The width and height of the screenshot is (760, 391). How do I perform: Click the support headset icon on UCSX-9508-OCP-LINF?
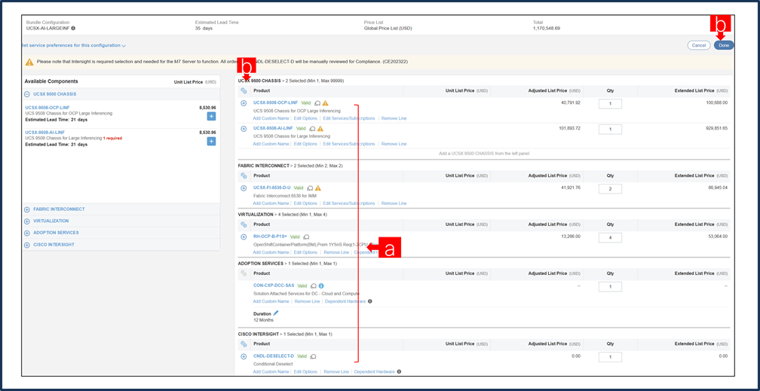[317, 102]
